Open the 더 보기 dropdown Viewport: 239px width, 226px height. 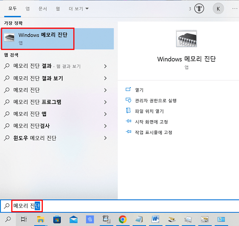pos(78,9)
